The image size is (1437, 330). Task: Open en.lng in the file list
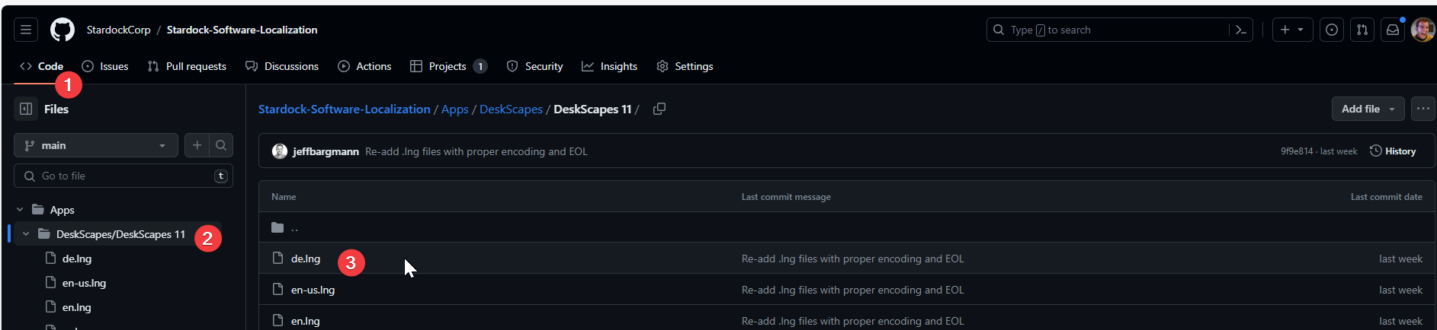click(x=306, y=321)
